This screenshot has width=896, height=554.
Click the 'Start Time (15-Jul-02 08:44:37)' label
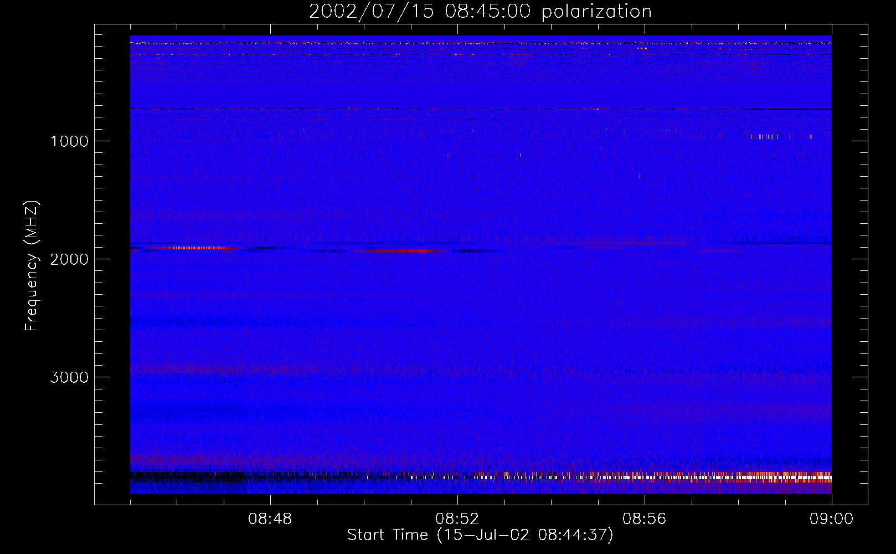480,535
